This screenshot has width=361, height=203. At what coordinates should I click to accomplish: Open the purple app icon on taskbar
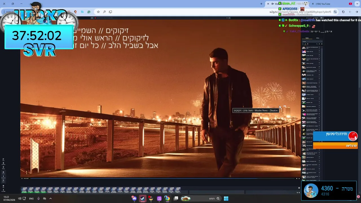click(159, 198)
